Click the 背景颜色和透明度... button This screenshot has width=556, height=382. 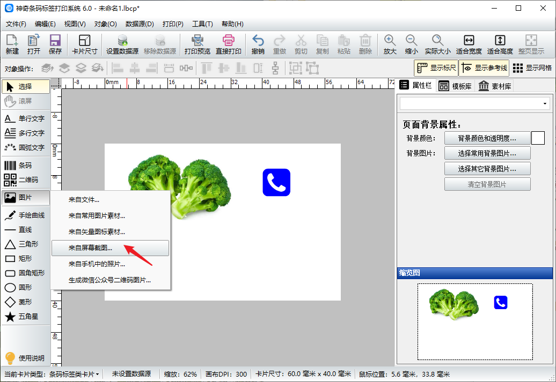(487, 138)
